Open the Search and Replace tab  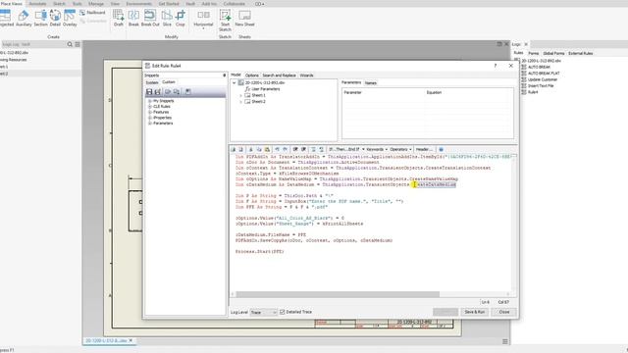(279, 76)
